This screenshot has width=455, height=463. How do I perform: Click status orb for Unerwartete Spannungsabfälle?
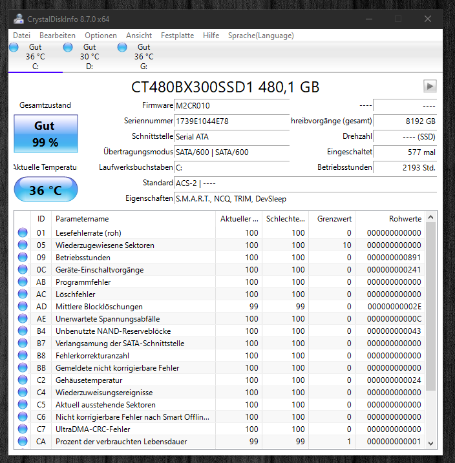point(23,318)
